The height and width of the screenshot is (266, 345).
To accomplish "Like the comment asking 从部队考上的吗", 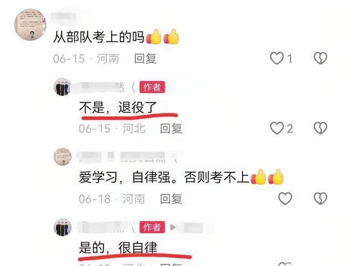I will 277,59.
